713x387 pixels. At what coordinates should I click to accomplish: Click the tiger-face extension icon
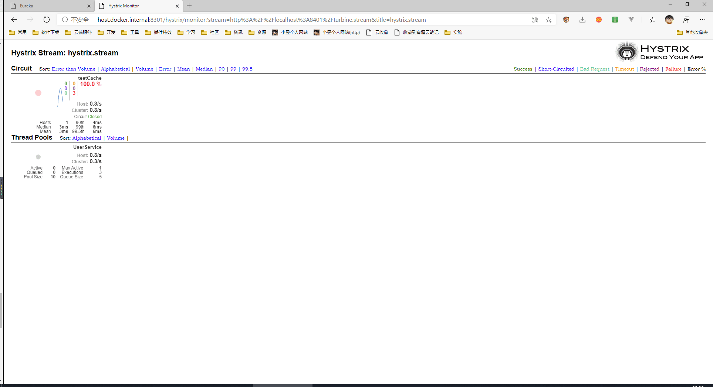click(x=566, y=20)
